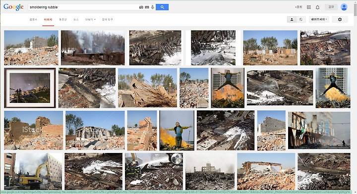Open the 웹문서 (Web) tab
The width and height of the screenshot is (357, 194).
[x=33, y=19]
